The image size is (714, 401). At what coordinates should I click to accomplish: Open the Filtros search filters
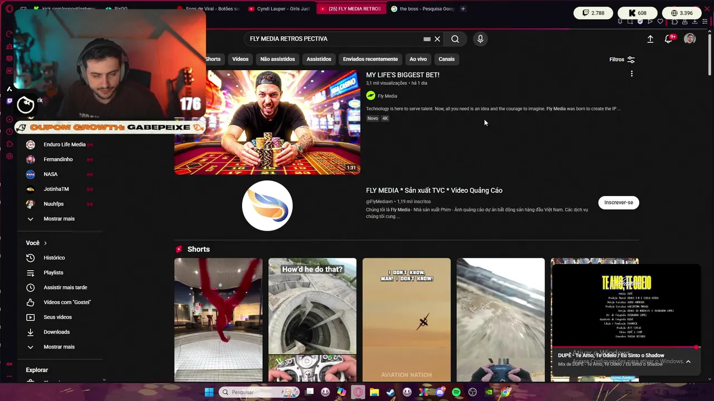tap(622, 60)
